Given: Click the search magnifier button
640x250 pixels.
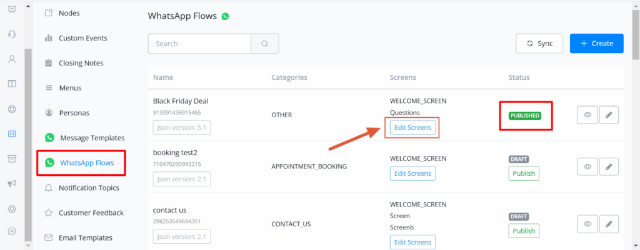Looking at the screenshot, I should [264, 44].
